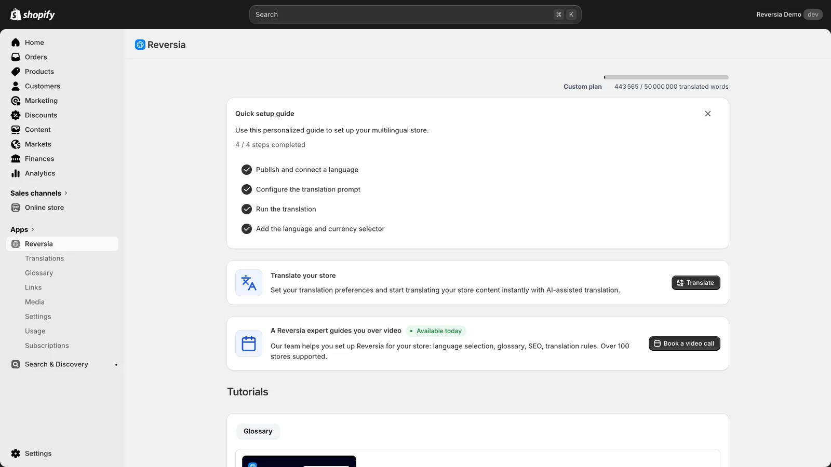The height and width of the screenshot is (467, 831).
Task: Open the Analytics bar chart icon
Action: pos(16,173)
